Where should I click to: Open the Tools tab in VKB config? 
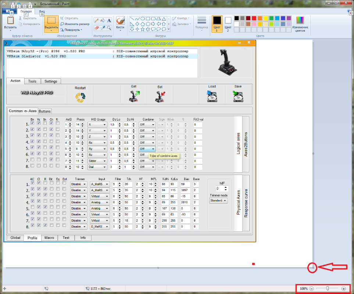[x=32, y=81]
